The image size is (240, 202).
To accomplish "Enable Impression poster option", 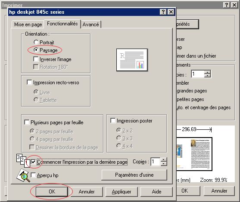I will coord(113,120).
